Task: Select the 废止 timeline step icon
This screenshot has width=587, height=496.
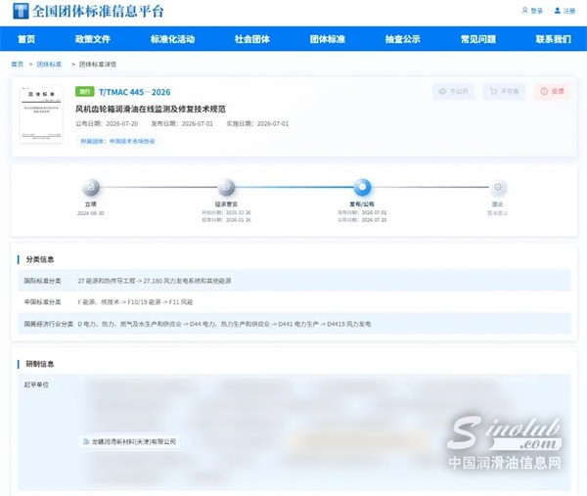Action: 498,187
